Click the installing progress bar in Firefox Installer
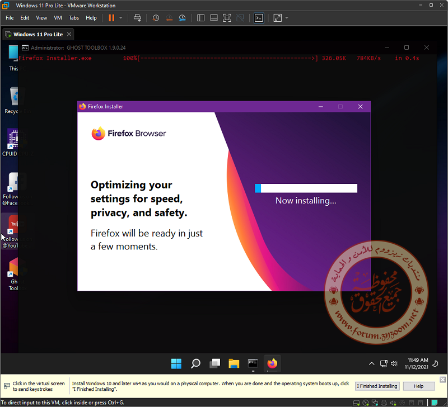448x407 pixels. (306, 188)
